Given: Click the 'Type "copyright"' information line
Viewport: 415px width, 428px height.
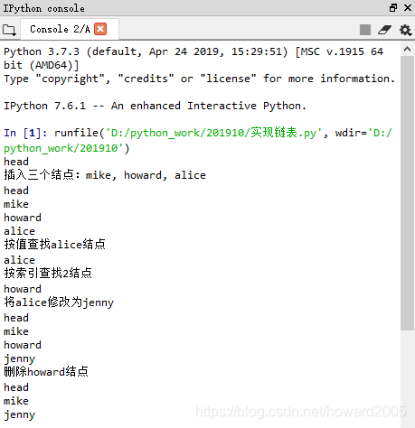Looking at the screenshot, I should [199, 79].
